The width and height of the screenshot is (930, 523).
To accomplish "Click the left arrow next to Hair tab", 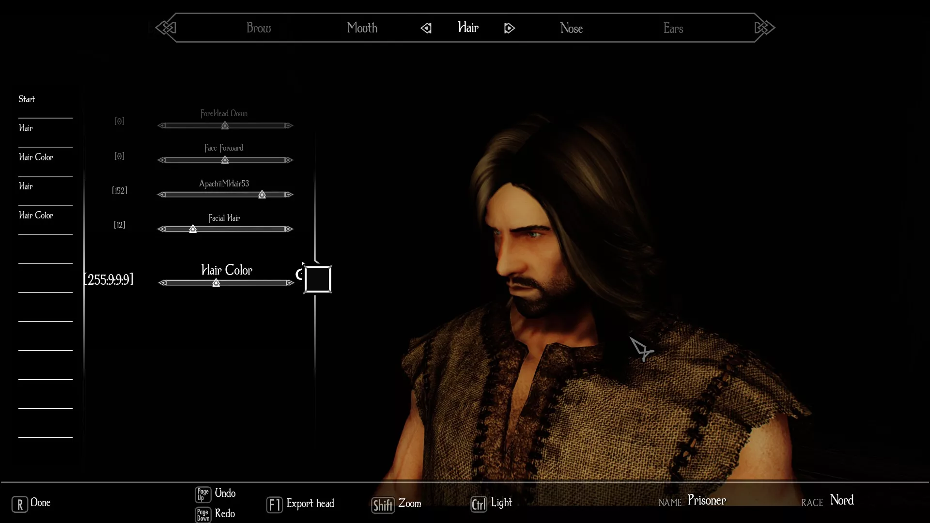I will (x=426, y=28).
